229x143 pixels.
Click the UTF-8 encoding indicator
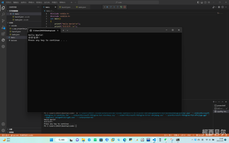[183, 135]
